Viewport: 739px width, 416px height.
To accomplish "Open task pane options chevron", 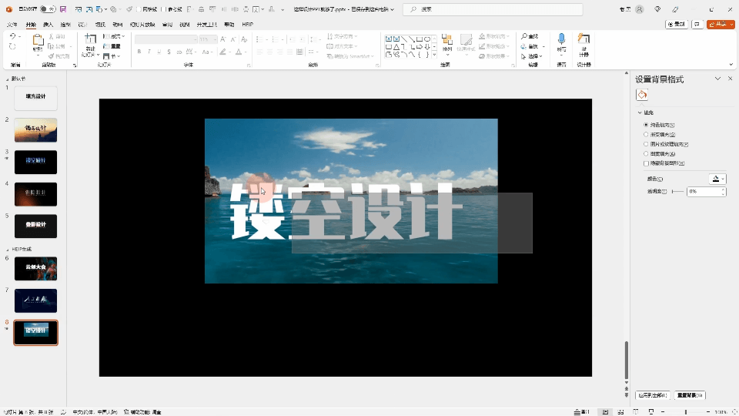I will [717, 79].
